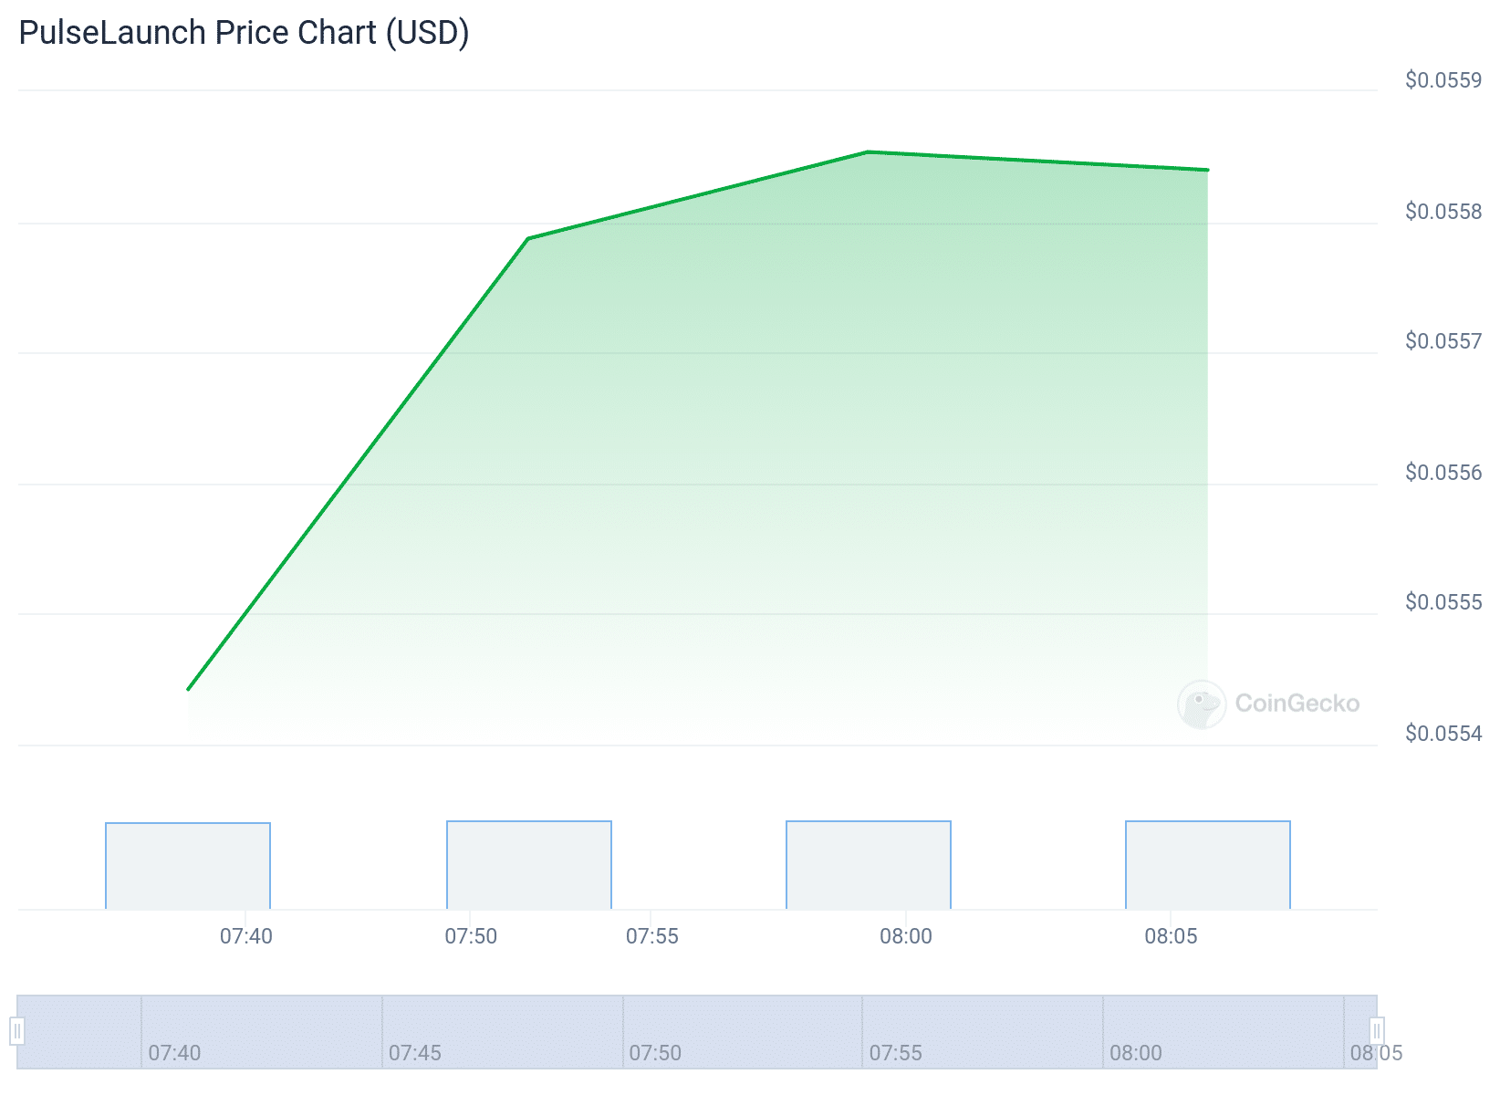Click the 07:55 main chart time label

tap(651, 936)
